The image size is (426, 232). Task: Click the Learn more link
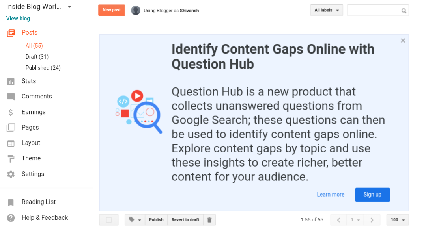331,195
